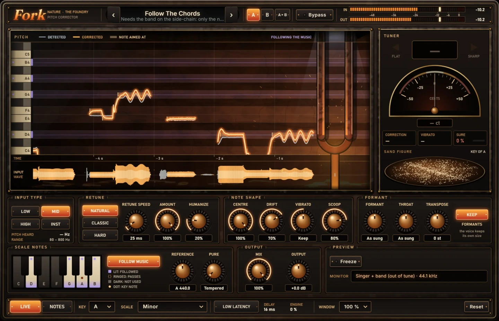
Task: Click the Vibrato knob
Action: (303, 221)
